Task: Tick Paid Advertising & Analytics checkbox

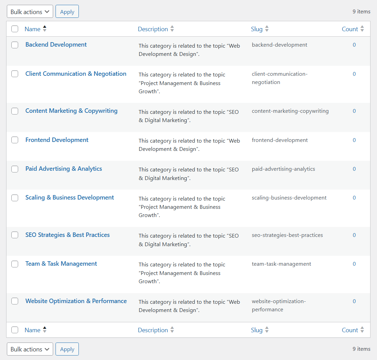Action: pyautogui.click(x=15, y=169)
